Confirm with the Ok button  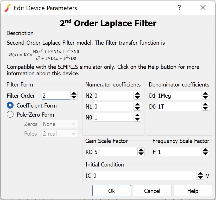112,191
